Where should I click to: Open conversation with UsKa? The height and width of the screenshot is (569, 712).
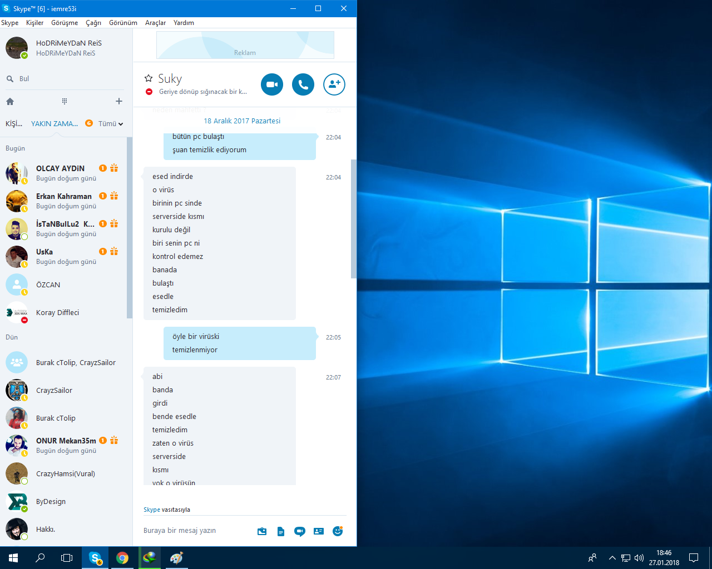[64, 257]
